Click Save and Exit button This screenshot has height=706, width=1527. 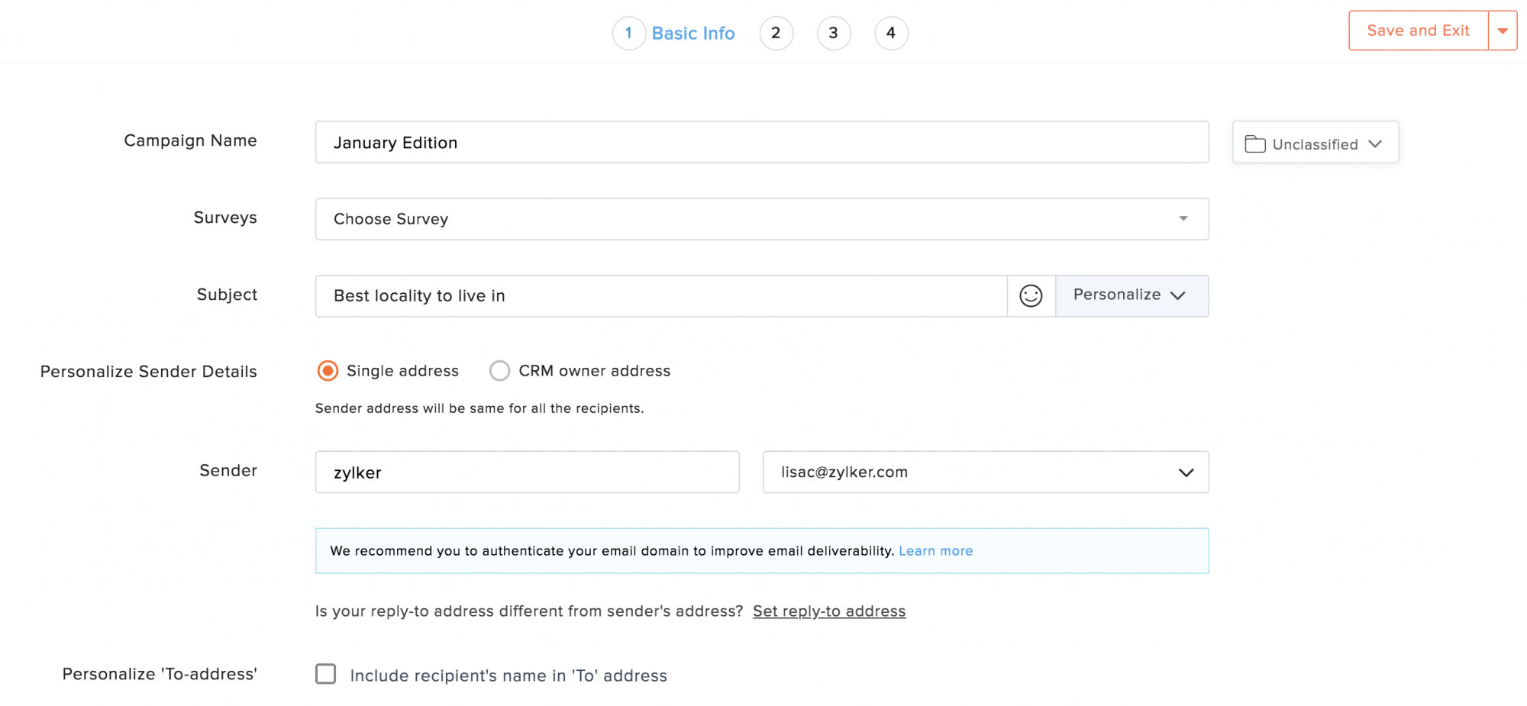pos(1418,31)
